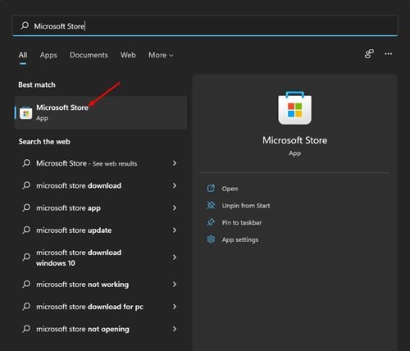Click the Unpin from Start pin icon
This screenshot has height=351, width=410.
tap(211, 205)
